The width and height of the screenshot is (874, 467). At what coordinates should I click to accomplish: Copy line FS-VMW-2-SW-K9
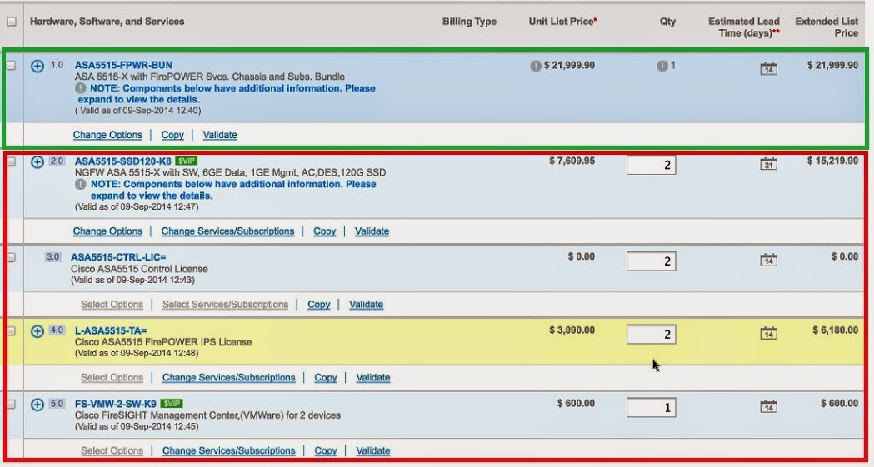326,451
